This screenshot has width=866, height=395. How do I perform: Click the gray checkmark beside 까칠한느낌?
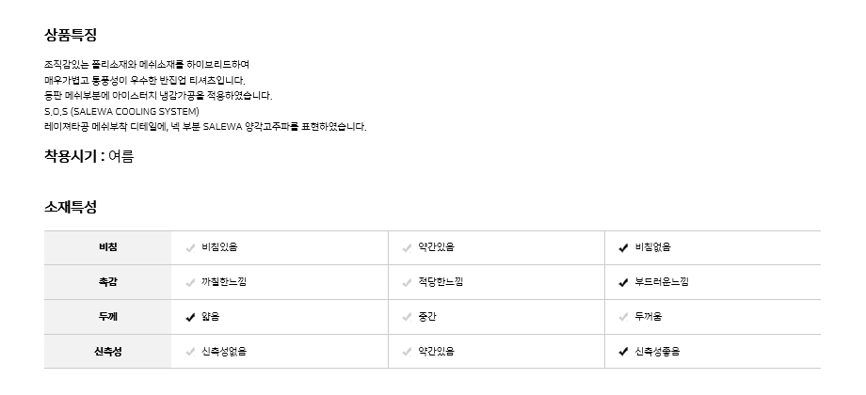(191, 282)
